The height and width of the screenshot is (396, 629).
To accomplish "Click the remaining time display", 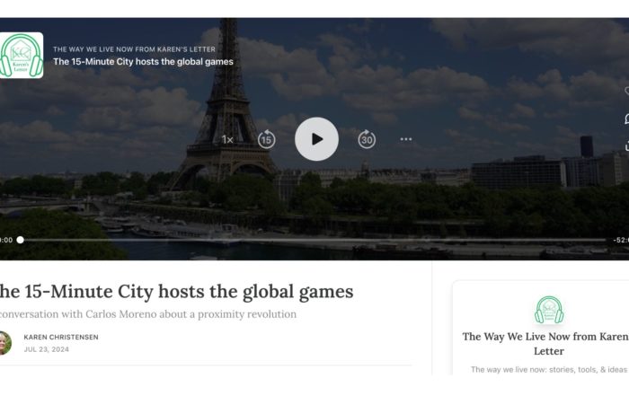I will tap(621, 240).
